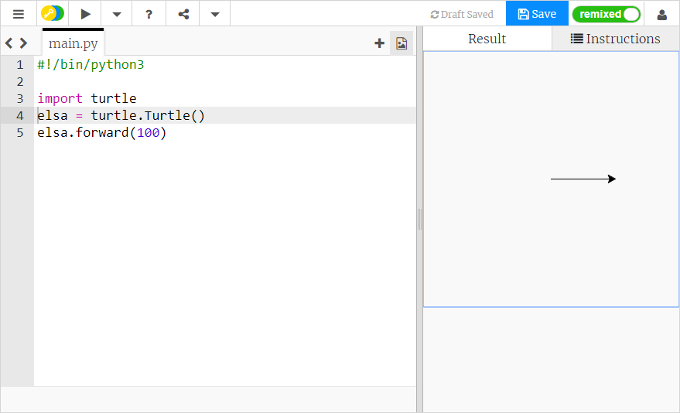Click the divider handle between editor and result
Viewport: 680px width, 413px height.
(419, 220)
